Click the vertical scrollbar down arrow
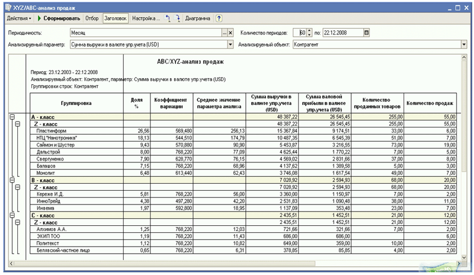474x275 pixels. tap(464, 257)
